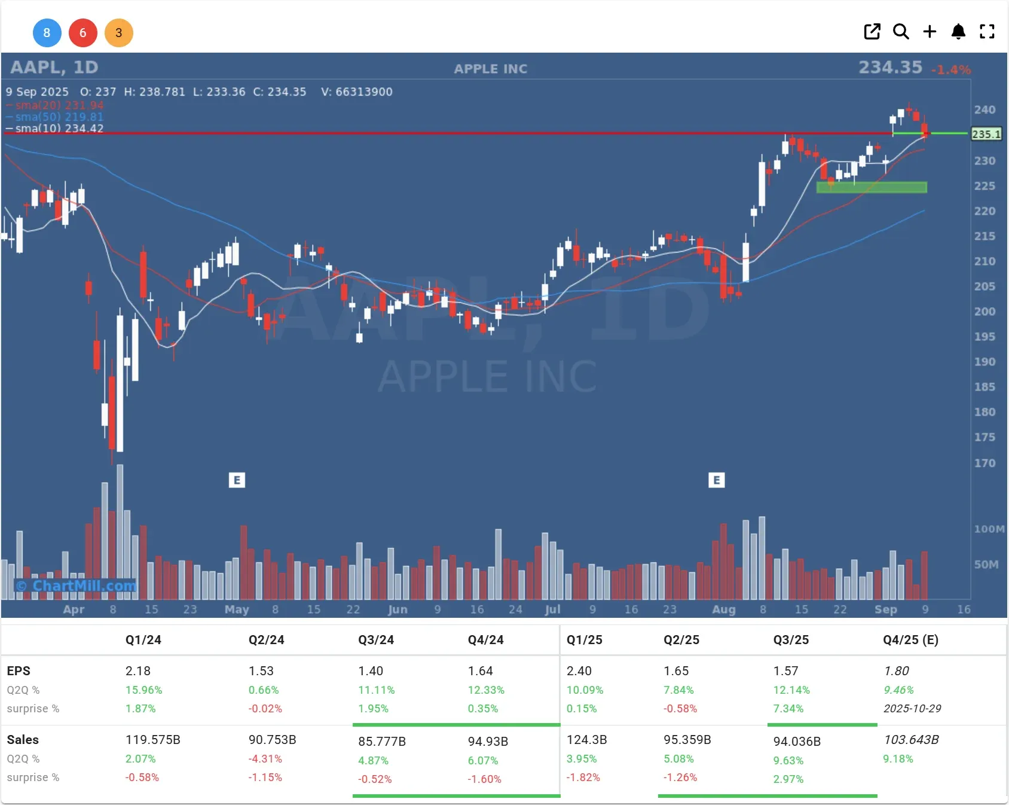Click the AAPL, 1D ticker title
Screen dimensions: 1009x805
tap(54, 67)
